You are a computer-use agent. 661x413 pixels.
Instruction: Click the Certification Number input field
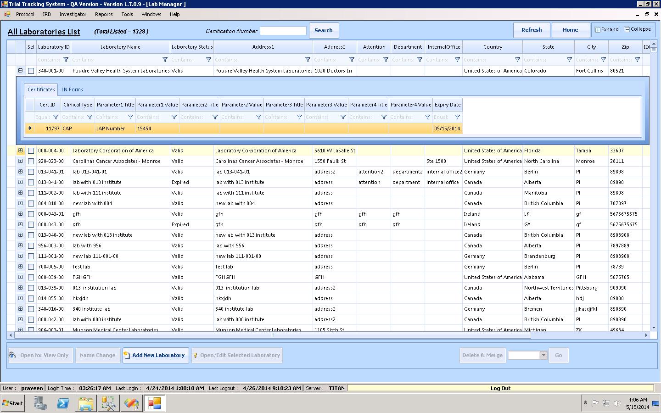(x=283, y=31)
